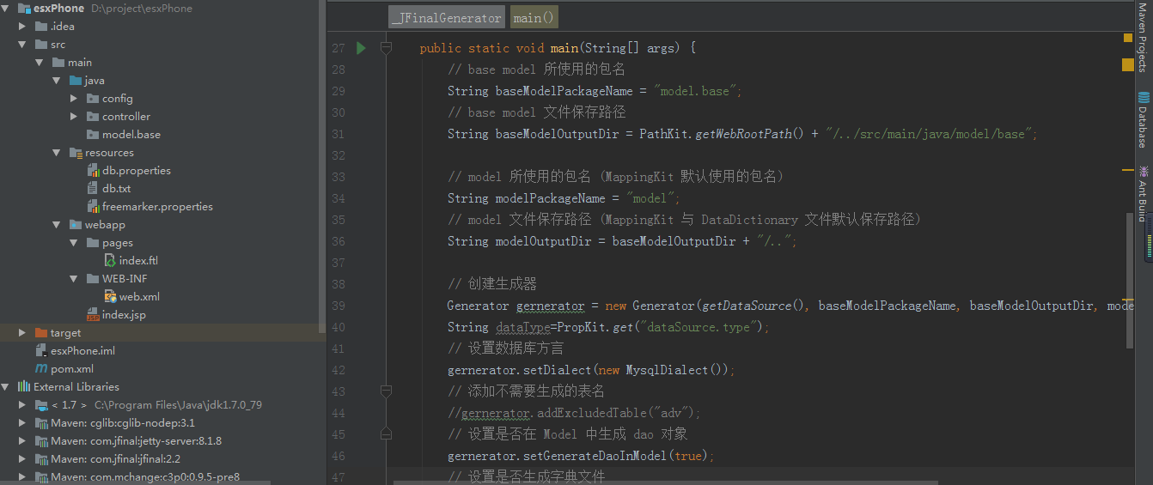Image resolution: width=1153 pixels, height=485 pixels.
Task: Click the project tree vertical scrollbar
Action: [322, 167]
